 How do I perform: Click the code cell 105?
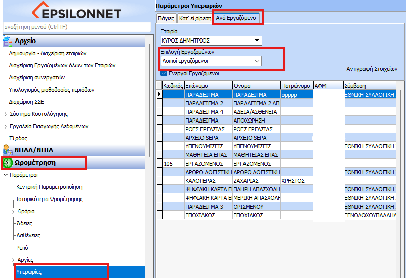click(x=173, y=164)
